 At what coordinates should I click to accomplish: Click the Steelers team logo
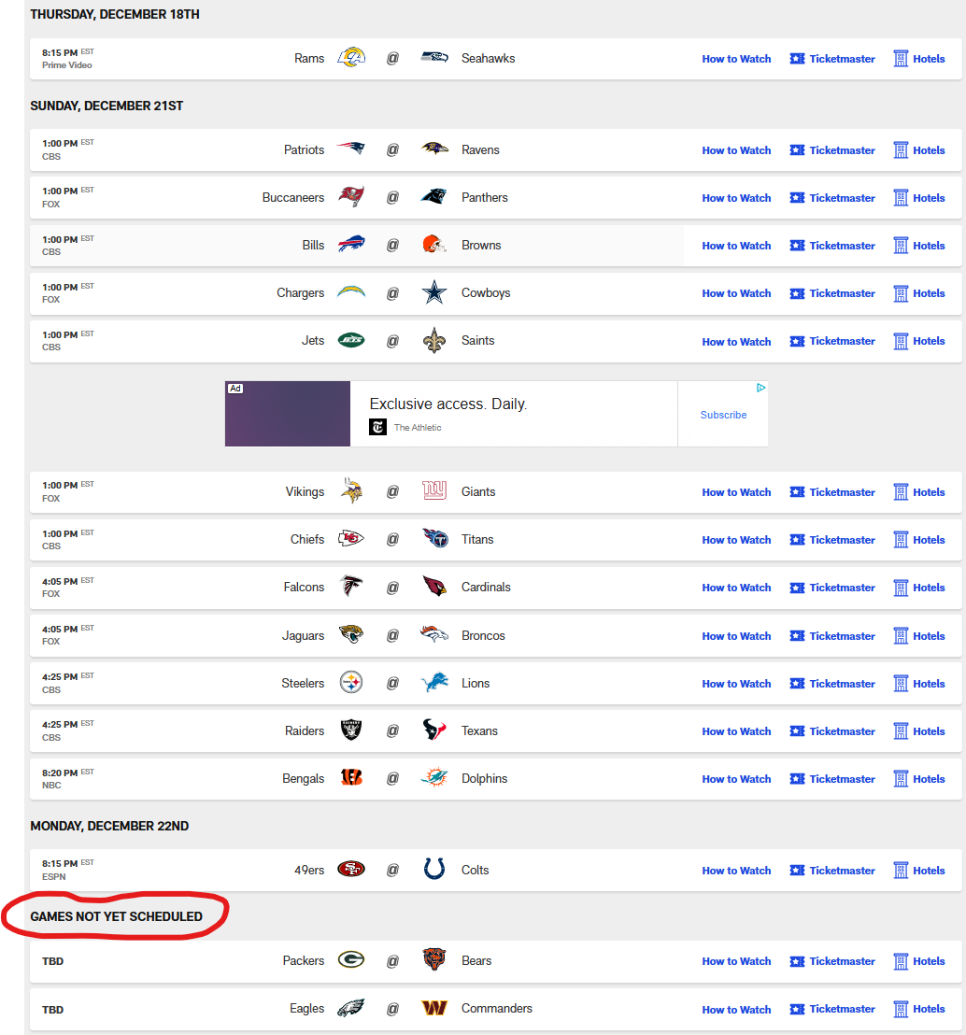pyautogui.click(x=351, y=683)
